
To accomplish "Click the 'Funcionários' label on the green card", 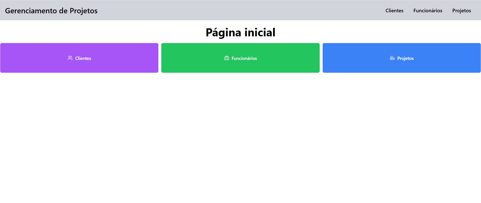I will tap(244, 58).
